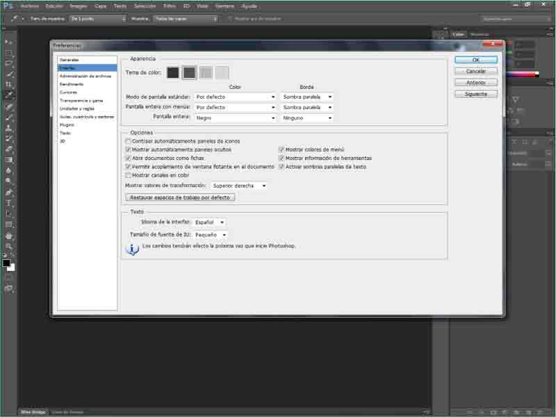
Task: Choose the Type (T) tool
Action: (9, 203)
